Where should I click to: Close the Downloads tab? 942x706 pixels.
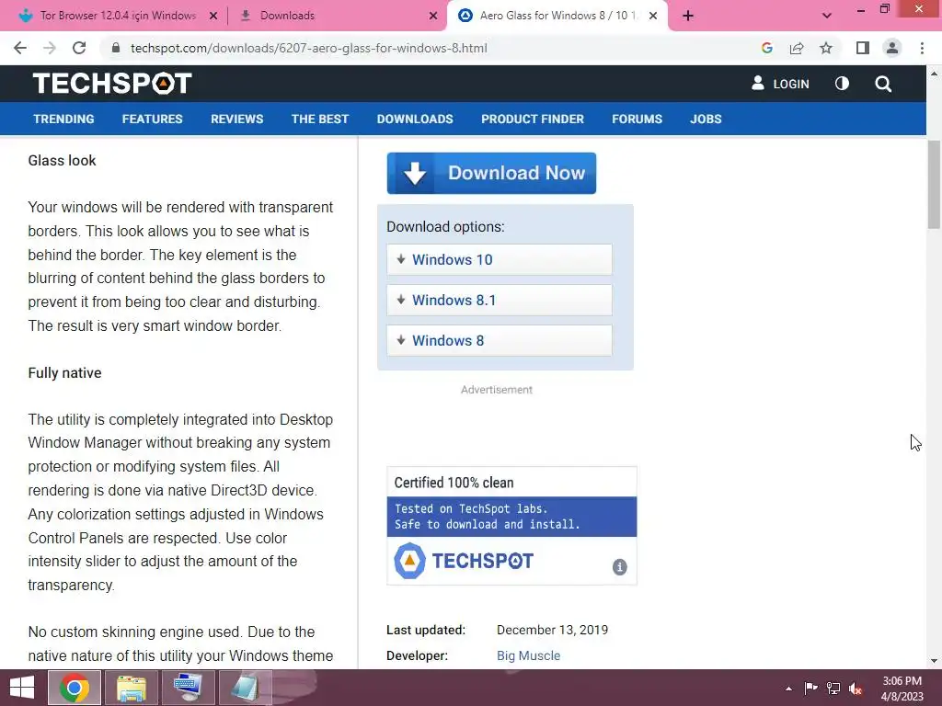tap(433, 17)
